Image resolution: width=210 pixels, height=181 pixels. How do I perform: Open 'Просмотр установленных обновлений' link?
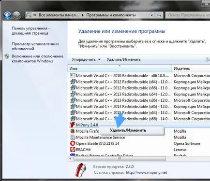(x=35, y=46)
